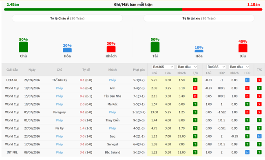Click the green T T/X badge in Bắc Ireland row
Image resolution: width=265 pixels, height=160 pixels.
[259, 152]
